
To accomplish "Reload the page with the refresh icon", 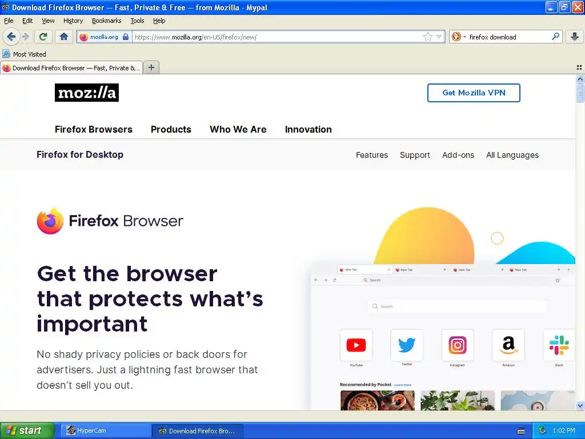I will (x=43, y=37).
